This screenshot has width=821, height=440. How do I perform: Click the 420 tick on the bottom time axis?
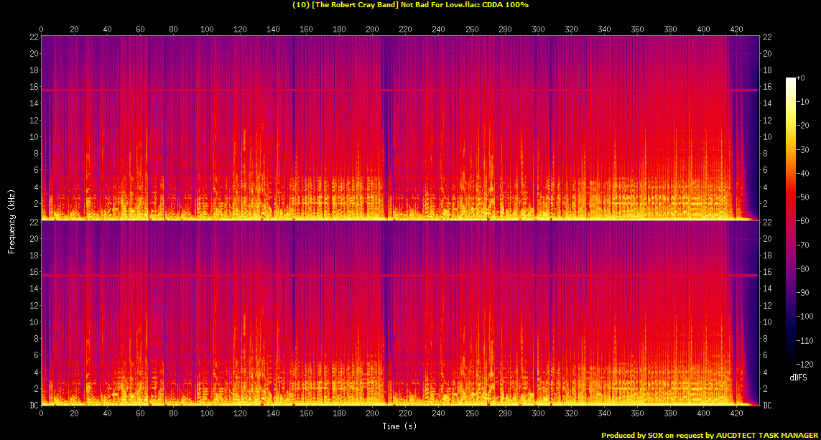pos(736,413)
